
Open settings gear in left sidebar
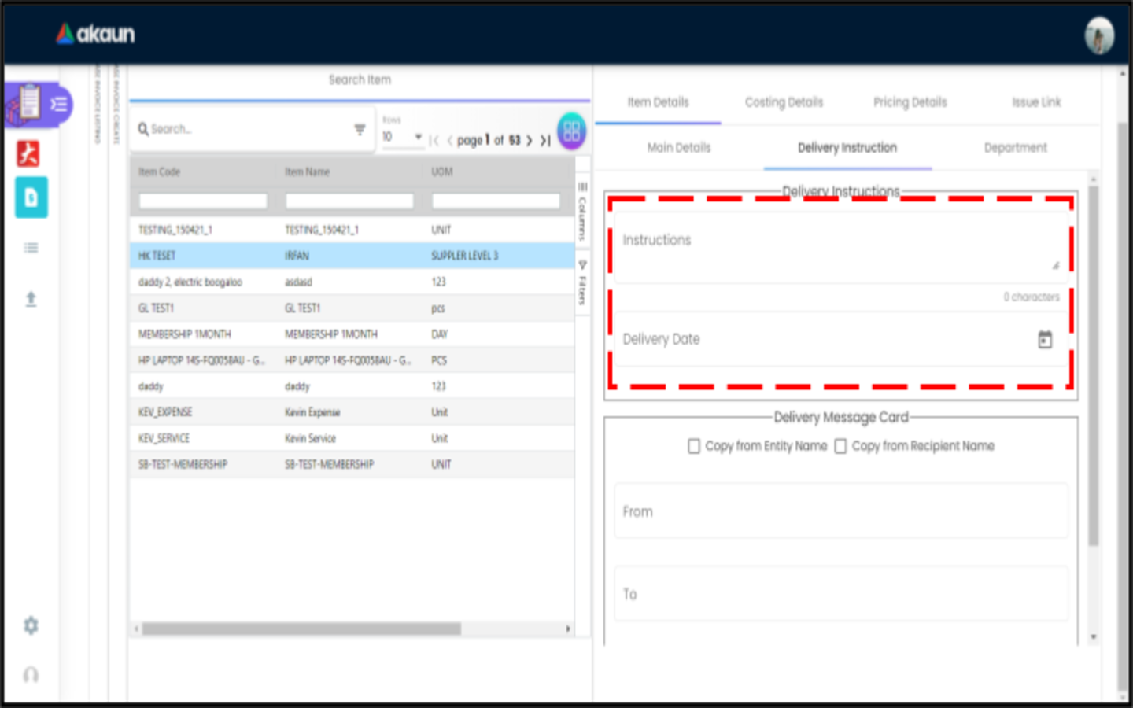coord(31,625)
